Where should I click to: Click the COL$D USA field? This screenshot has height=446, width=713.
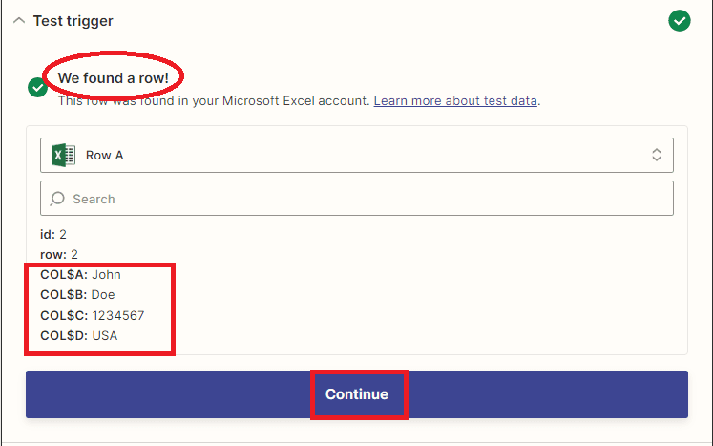point(78,335)
